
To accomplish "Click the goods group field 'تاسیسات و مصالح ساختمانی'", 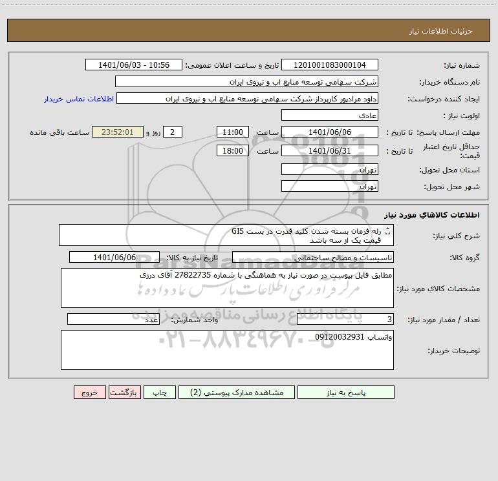I will click(x=313, y=257).
